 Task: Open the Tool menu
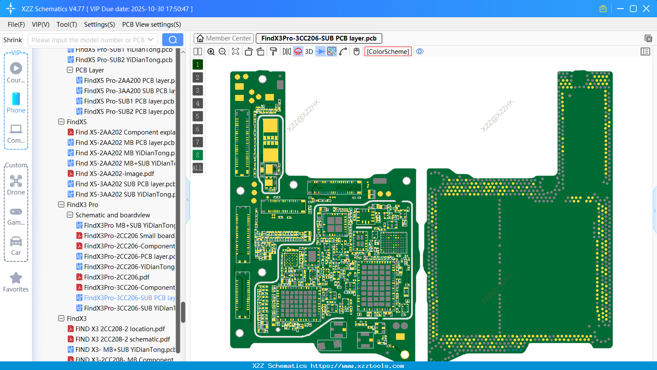click(66, 25)
